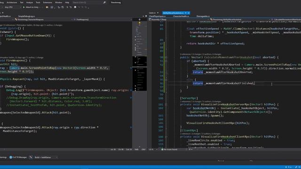
Task: Collapse the VisualizeFireHookshotServerRpc method outline
Action: point(166,104)
